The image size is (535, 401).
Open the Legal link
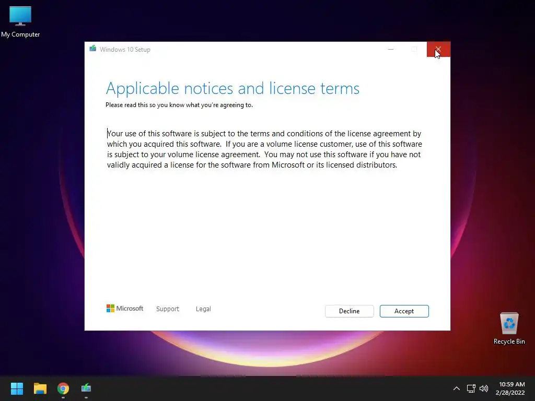203,309
